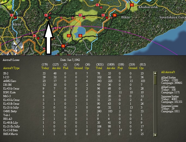Image resolution: width=186 pixels, height=142 pixels.
Task: Select the SB-2 aircraft row
Action: point(74,73)
